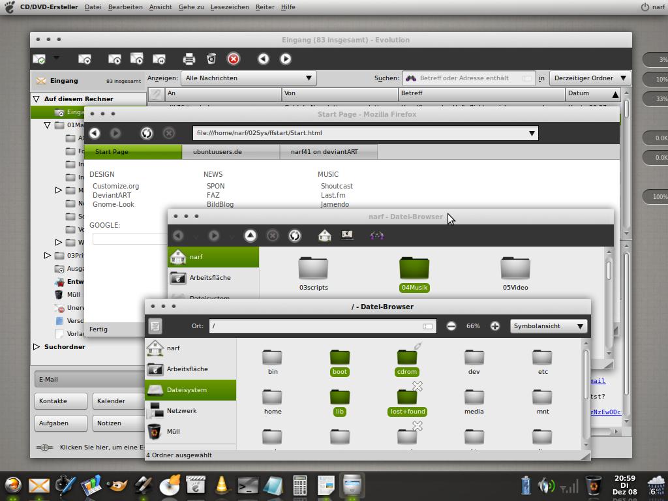Select the media folder icon
Image resolution: width=668 pixels, height=501 pixels.
[x=474, y=397]
